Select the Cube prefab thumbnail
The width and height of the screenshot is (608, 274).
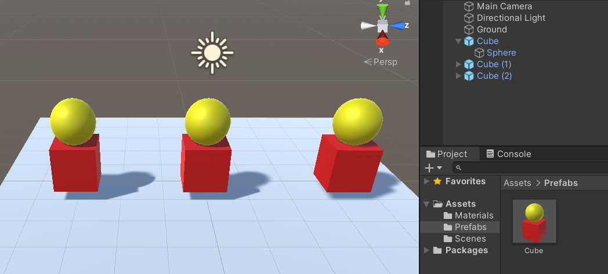534,221
